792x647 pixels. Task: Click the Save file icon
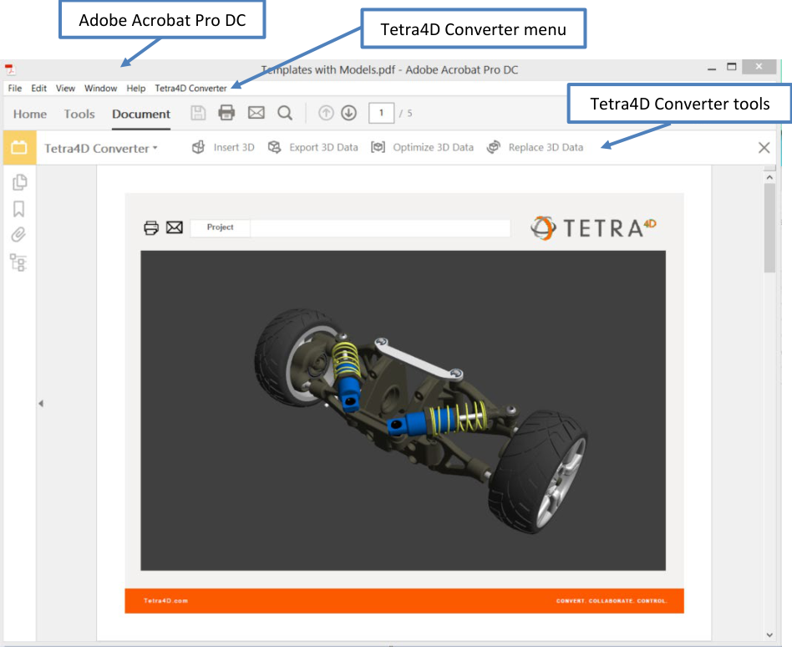(198, 113)
